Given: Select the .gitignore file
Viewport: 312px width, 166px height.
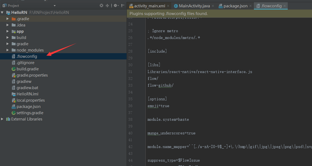Looking at the screenshot, I should (x=25, y=63).
